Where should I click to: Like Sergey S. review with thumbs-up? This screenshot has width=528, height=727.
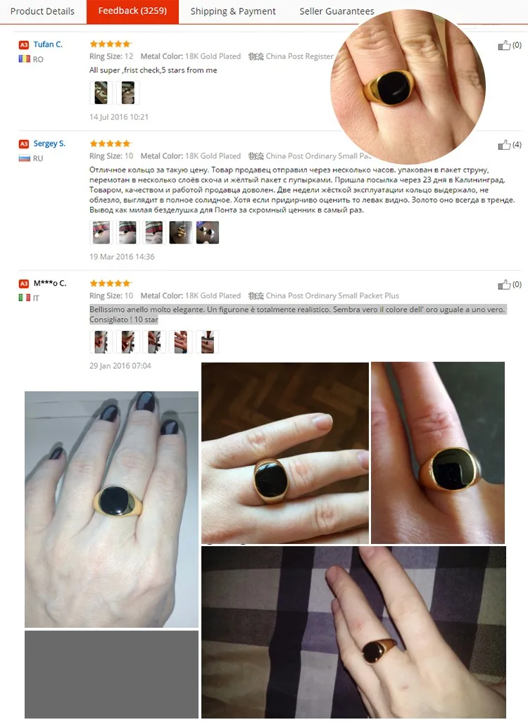click(504, 145)
